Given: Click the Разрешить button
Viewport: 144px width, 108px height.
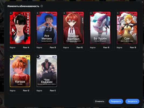Looking at the screenshot, I should point(116,101).
